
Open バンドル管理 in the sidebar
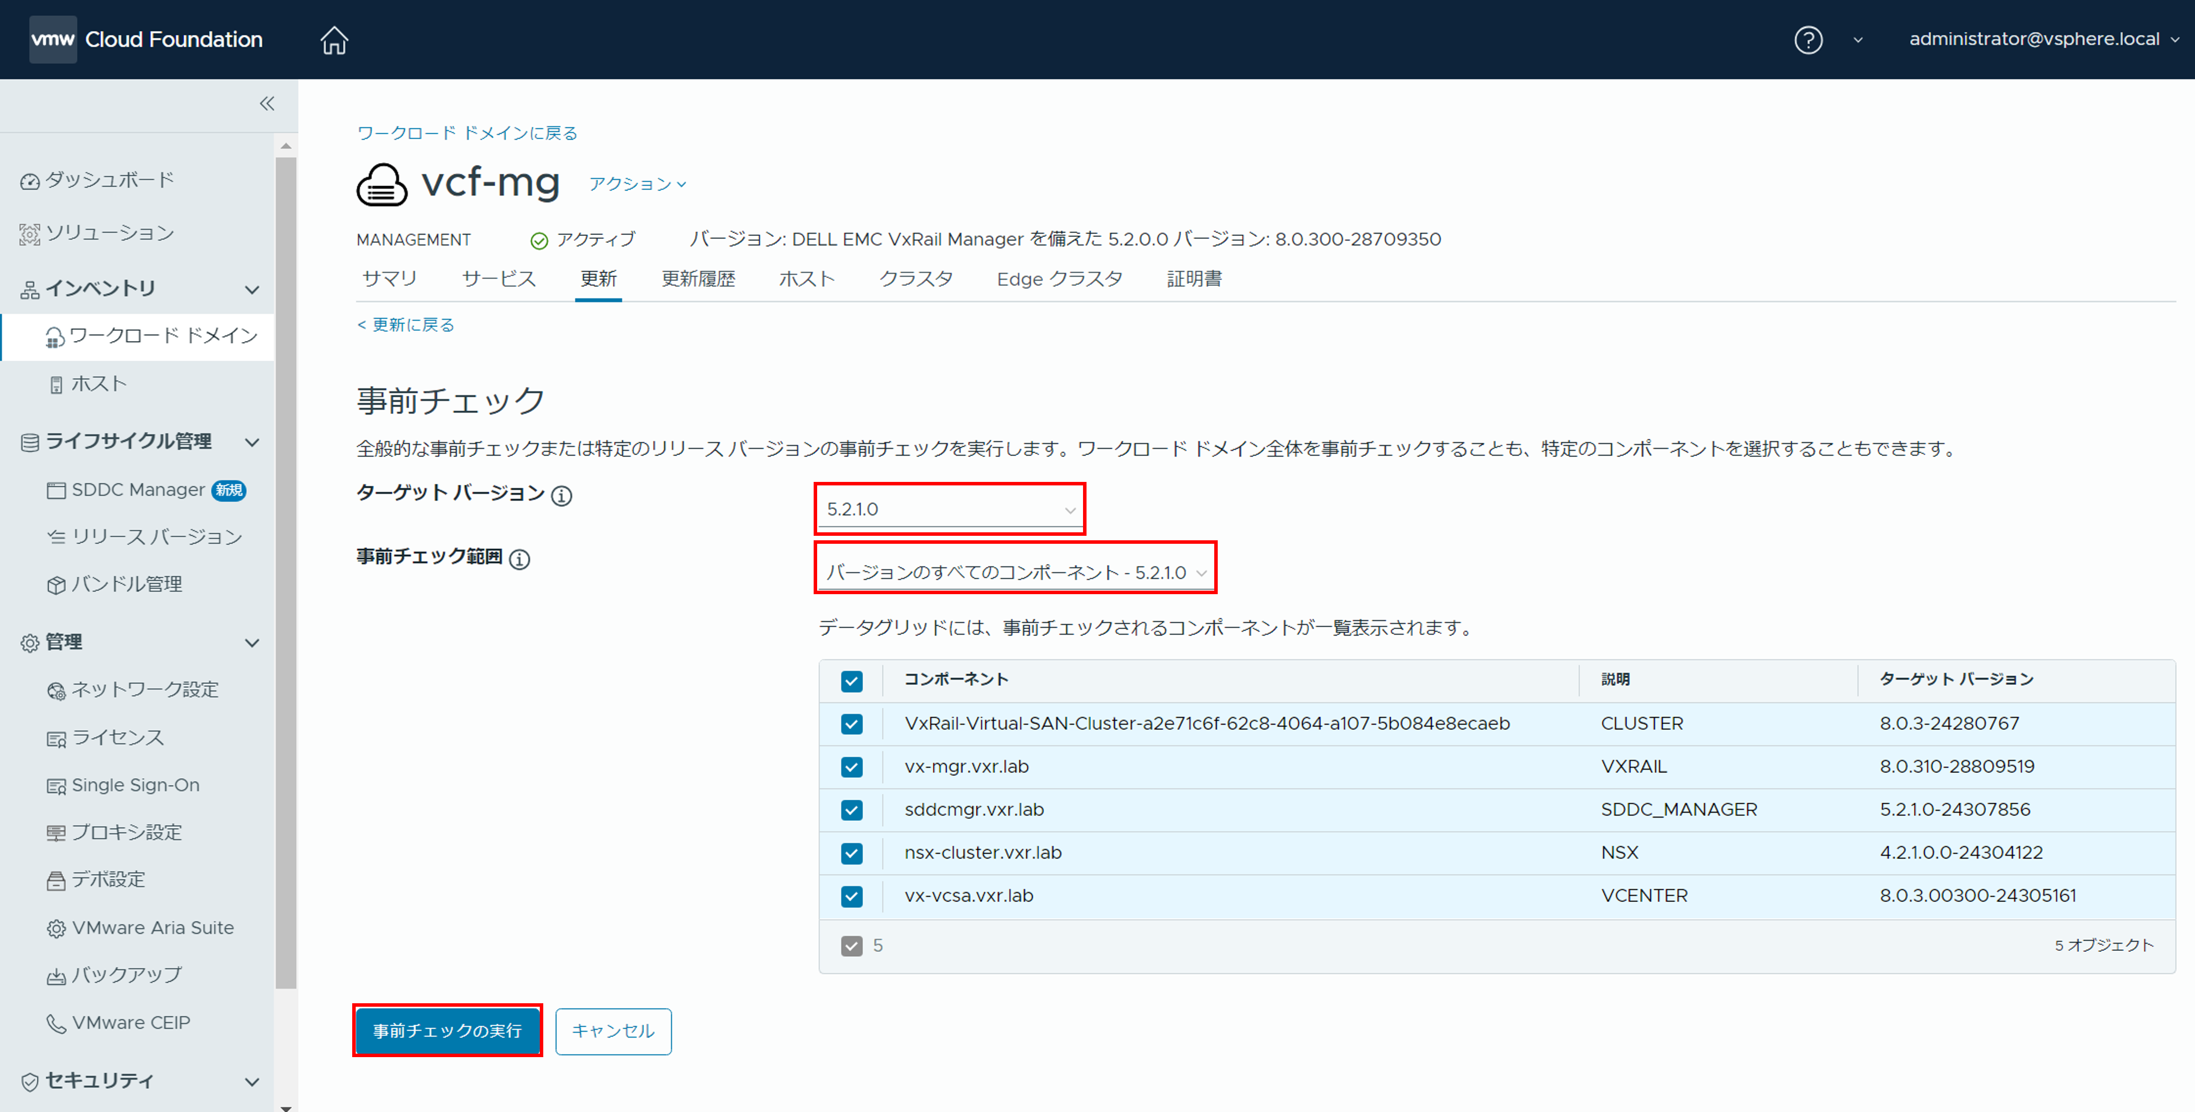pyautogui.click(x=115, y=585)
